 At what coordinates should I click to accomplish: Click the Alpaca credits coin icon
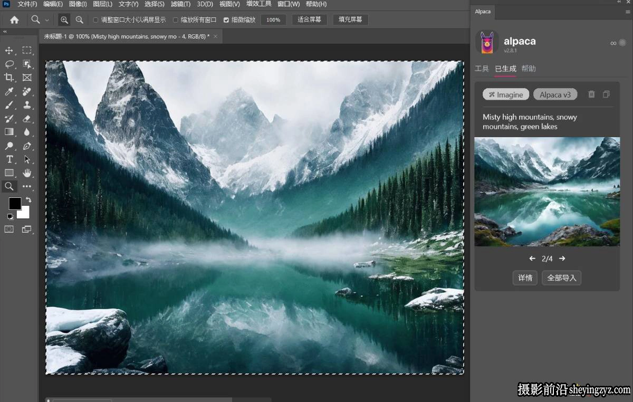point(622,43)
